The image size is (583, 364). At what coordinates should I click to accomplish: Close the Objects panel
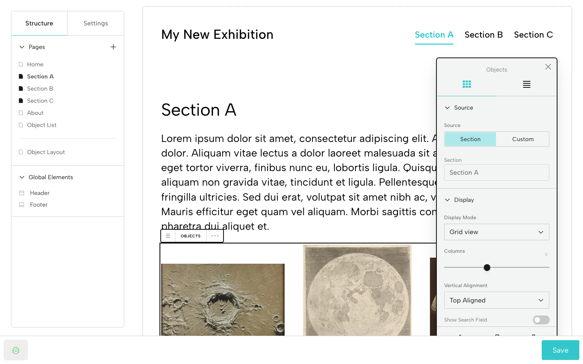click(x=548, y=67)
